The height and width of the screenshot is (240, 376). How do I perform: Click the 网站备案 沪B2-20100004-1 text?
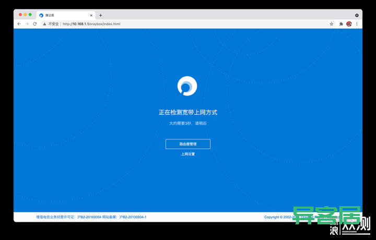click(x=124, y=217)
